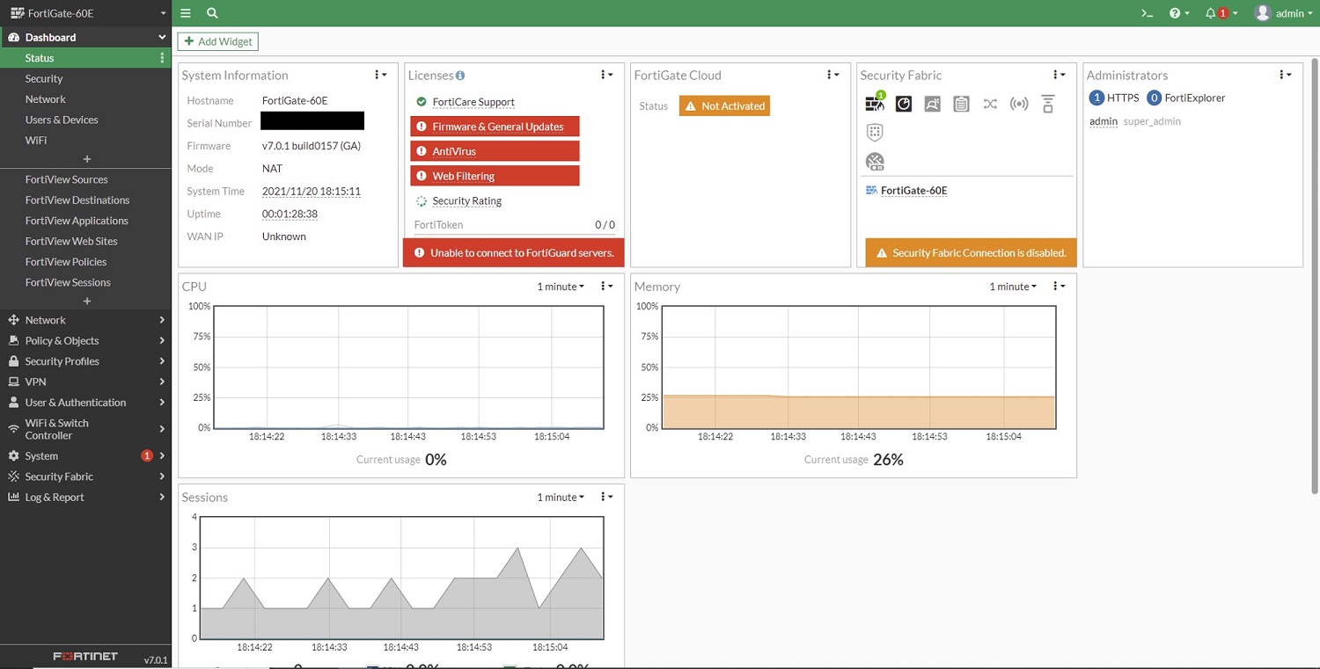Click the admin user avatar icon

tap(1263, 13)
